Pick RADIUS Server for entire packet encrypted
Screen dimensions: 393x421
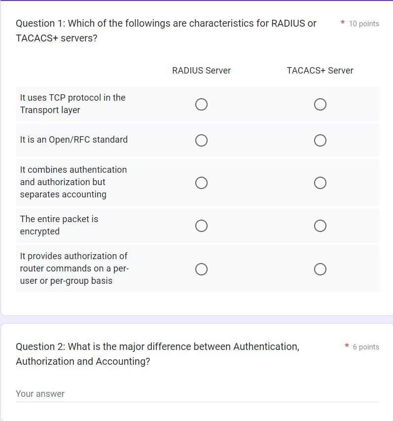[x=201, y=226]
